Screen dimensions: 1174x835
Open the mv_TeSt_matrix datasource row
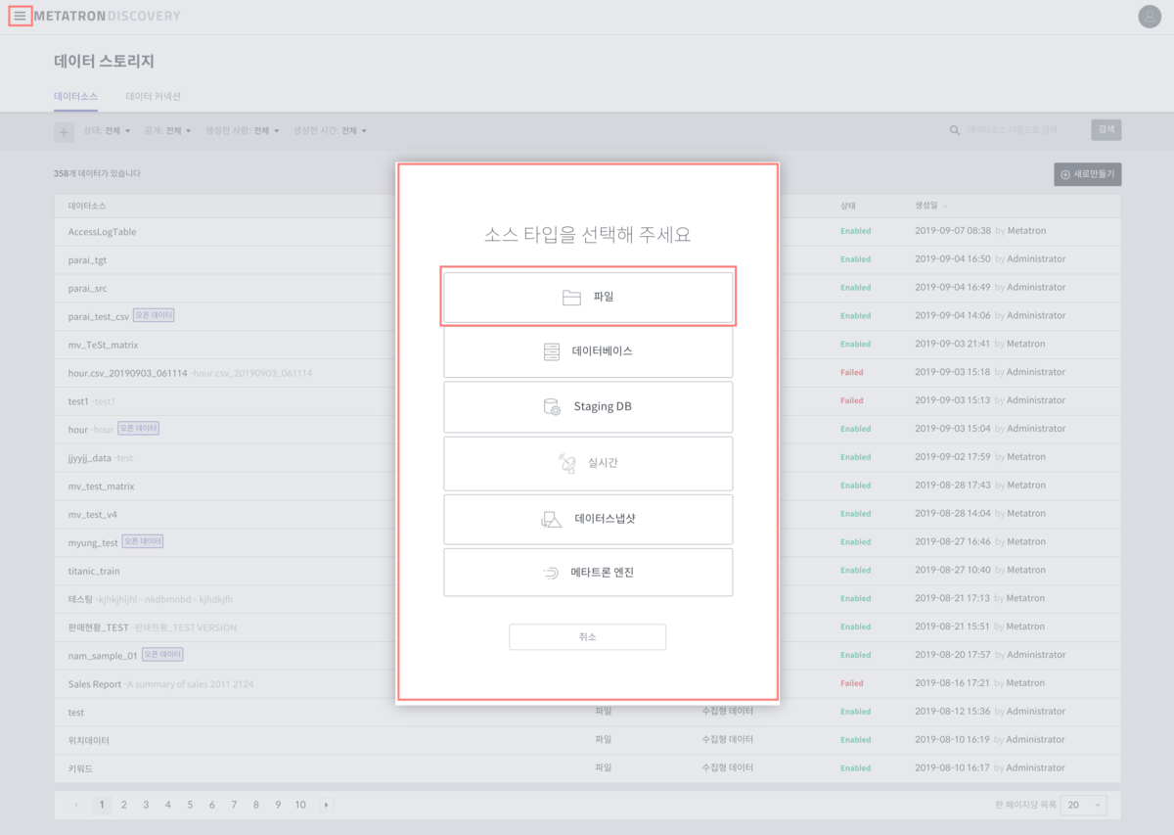tap(587, 345)
